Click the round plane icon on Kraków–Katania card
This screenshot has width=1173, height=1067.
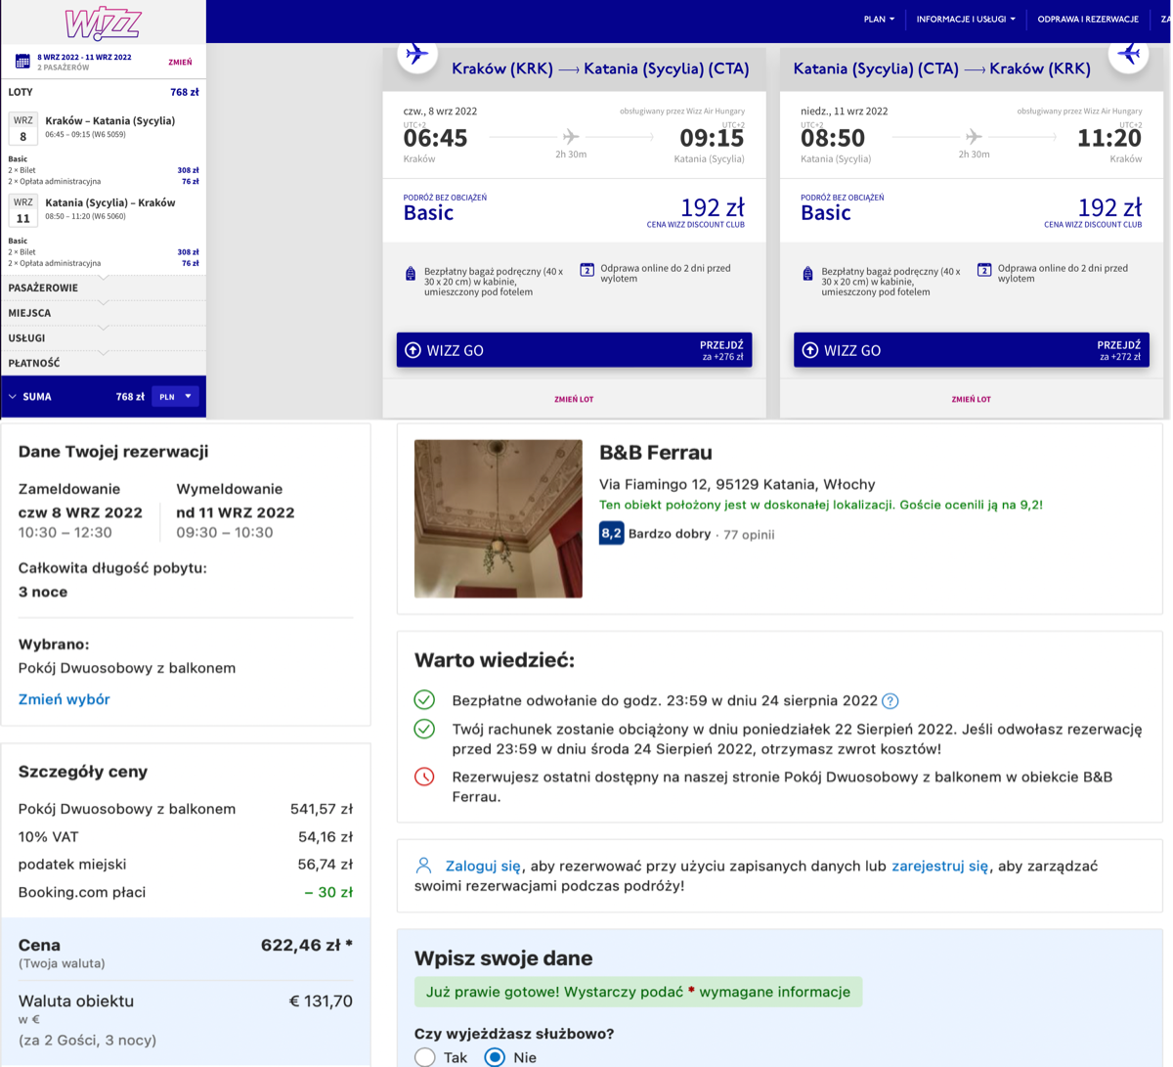417,54
